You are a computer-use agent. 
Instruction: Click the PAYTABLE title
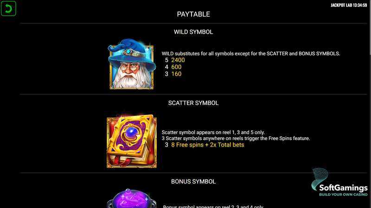click(193, 14)
